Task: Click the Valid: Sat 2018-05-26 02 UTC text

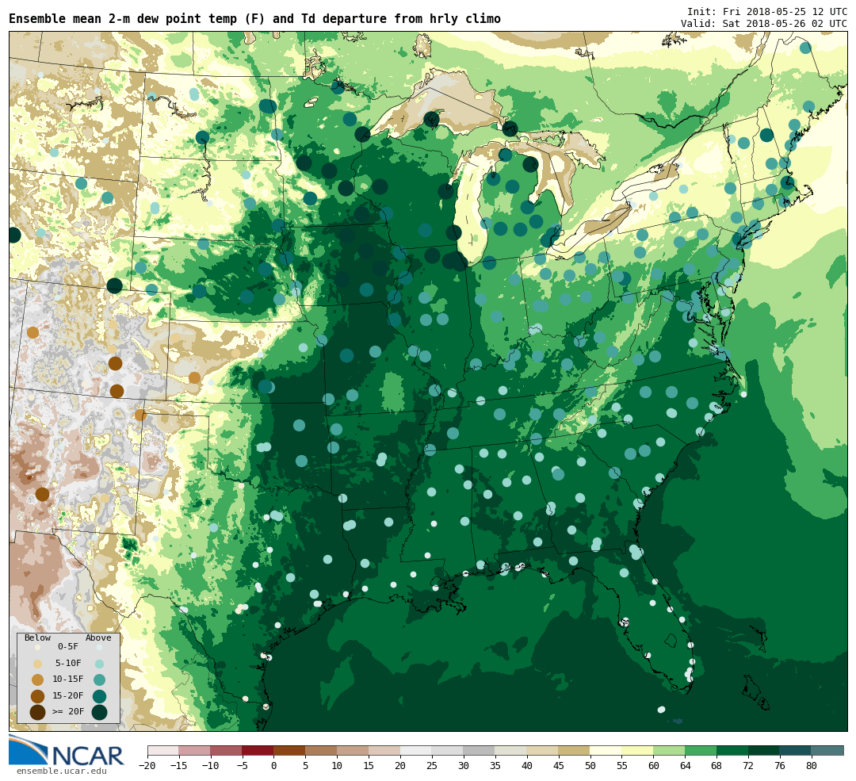Action: [764, 24]
